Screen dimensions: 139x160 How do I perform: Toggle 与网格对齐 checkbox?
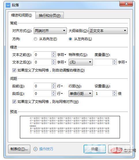coord(14,102)
